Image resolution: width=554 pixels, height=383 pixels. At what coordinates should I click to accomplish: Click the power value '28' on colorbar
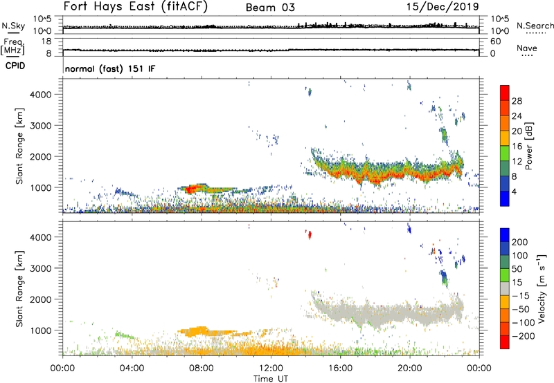pyautogui.click(x=517, y=101)
